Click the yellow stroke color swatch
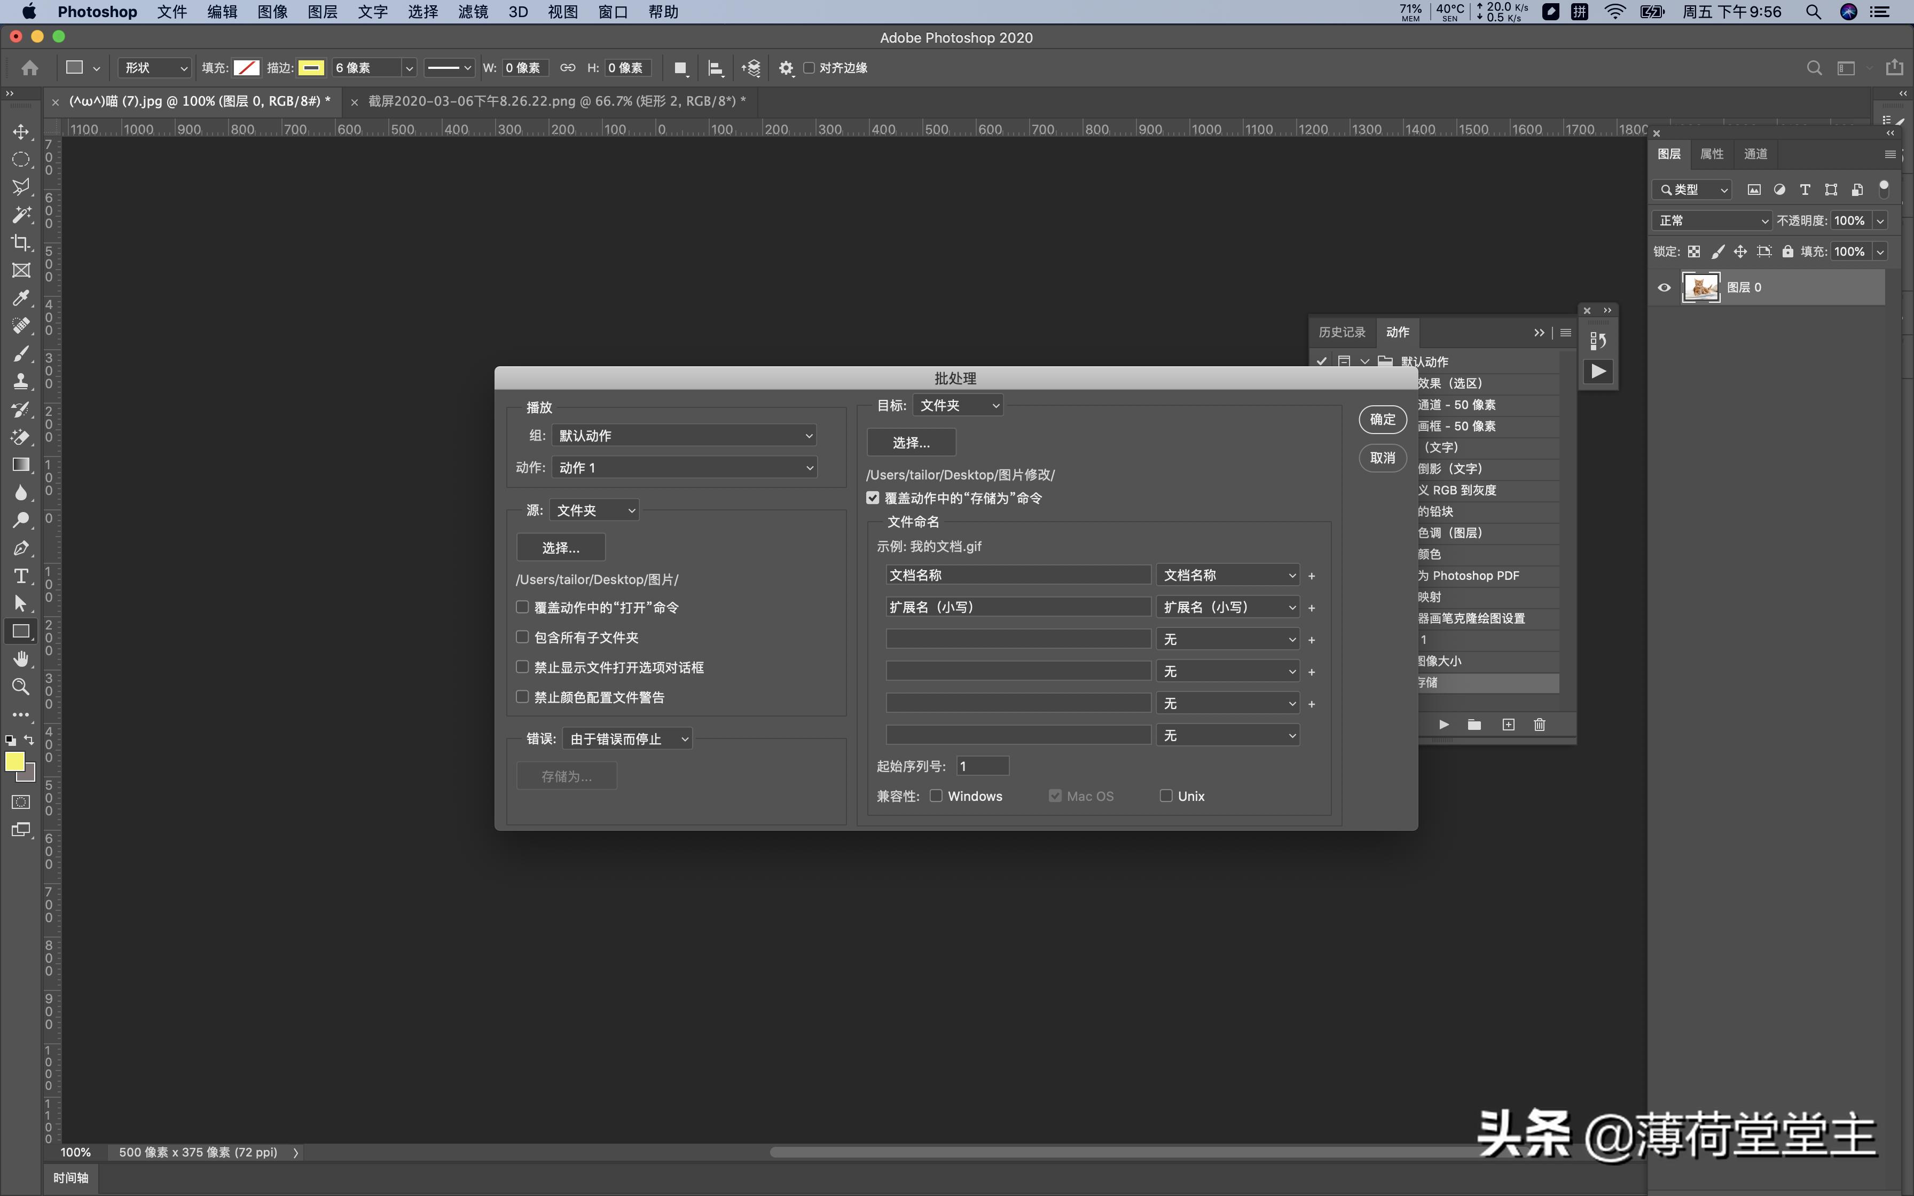The height and width of the screenshot is (1196, 1914). 312,68
